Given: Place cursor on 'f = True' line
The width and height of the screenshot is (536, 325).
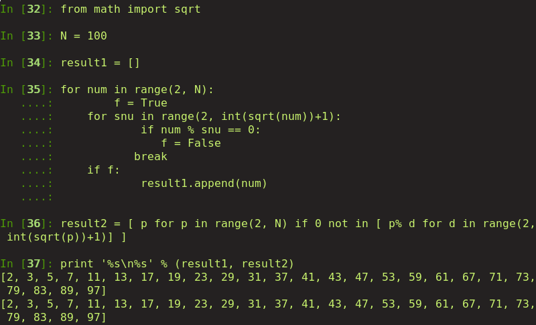Looking at the screenshot, I should [140, 103].
